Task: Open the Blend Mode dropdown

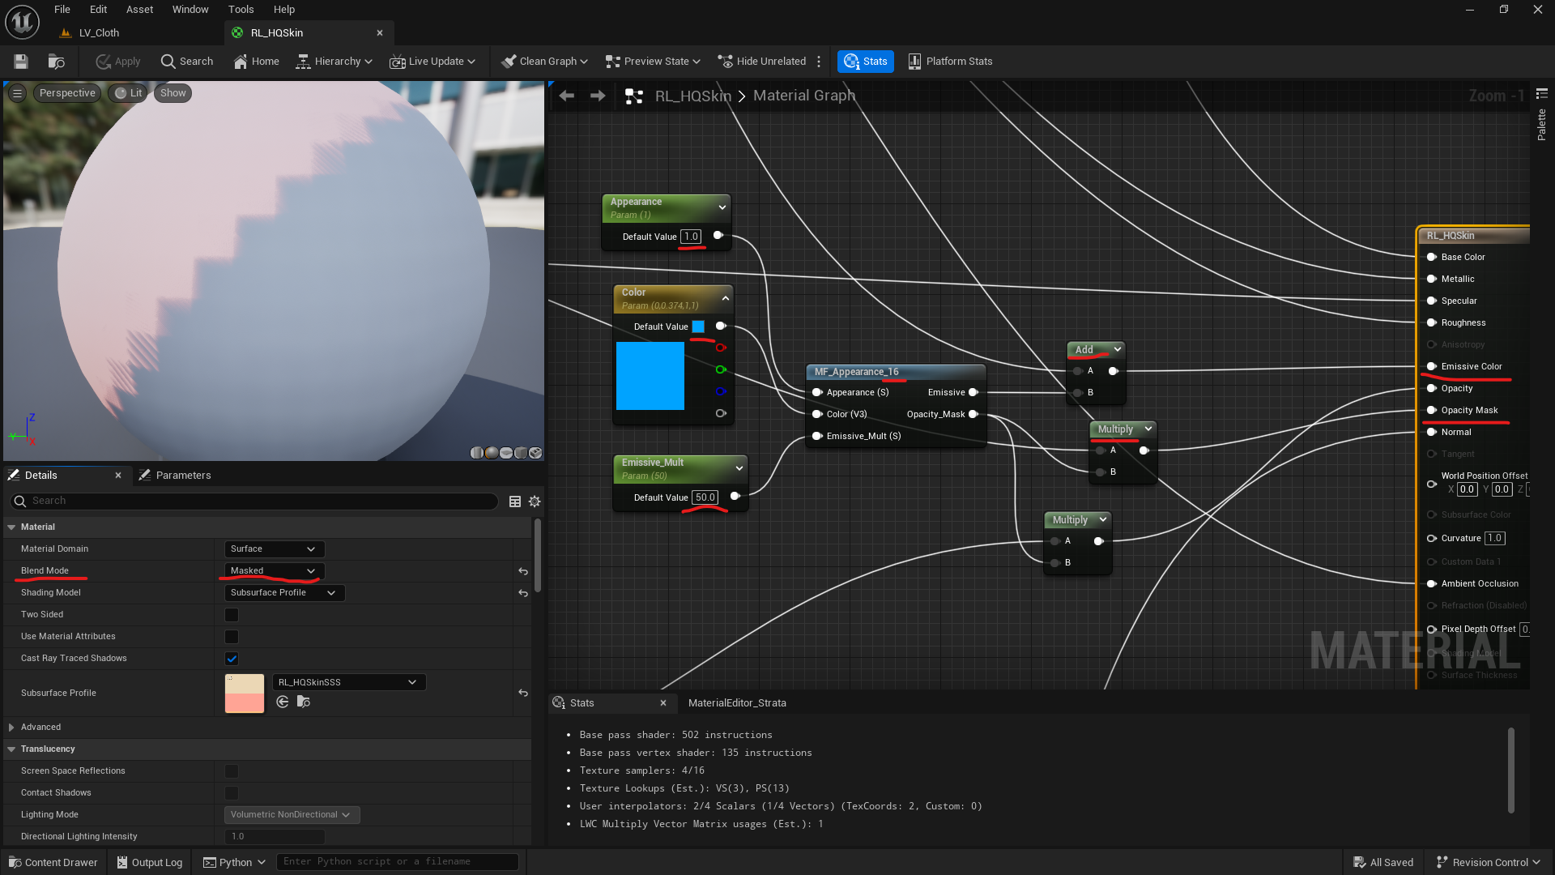Action: click(x=273, y=571)
